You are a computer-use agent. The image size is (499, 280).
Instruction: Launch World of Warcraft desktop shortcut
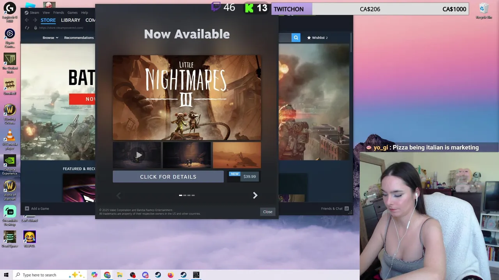9,190
